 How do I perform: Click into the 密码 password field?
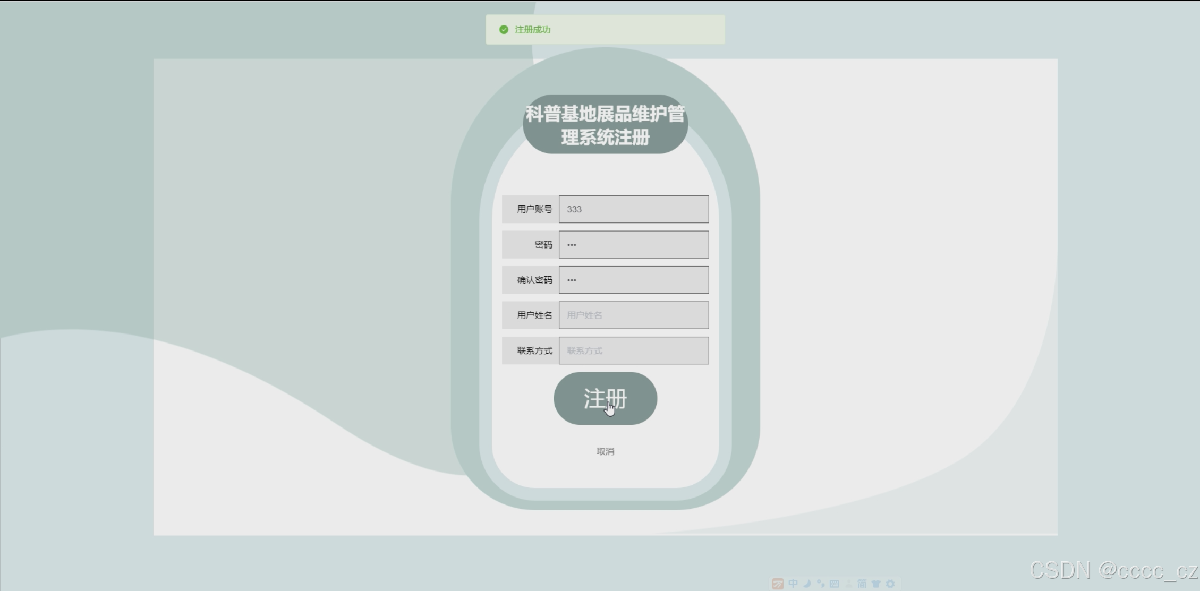[633, 245]
